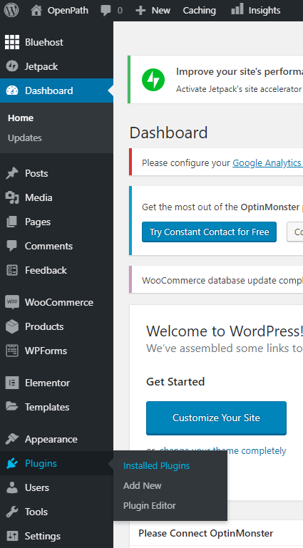Choose Plugin Editor in Plugins flyout

[150, 506]
